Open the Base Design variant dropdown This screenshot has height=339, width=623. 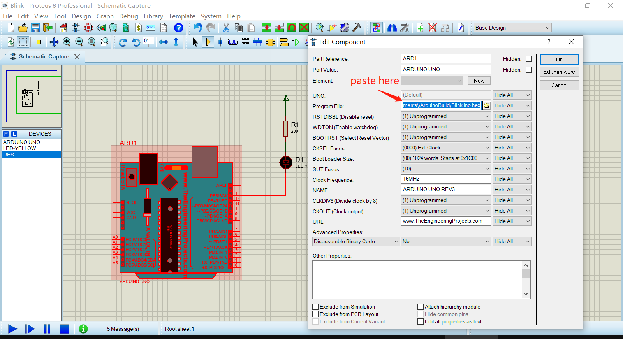tap(512, 28)
